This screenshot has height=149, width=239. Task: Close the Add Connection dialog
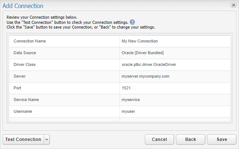234,5
